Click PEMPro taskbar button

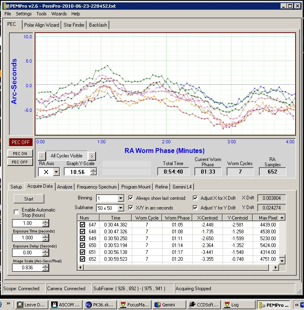click(x=273, y=305)
